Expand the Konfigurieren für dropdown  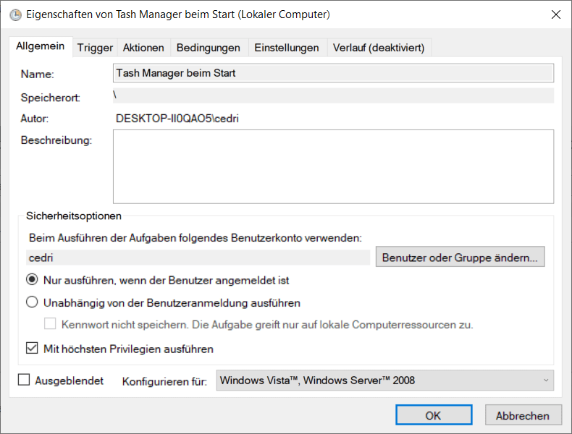[x=384, y=380]
